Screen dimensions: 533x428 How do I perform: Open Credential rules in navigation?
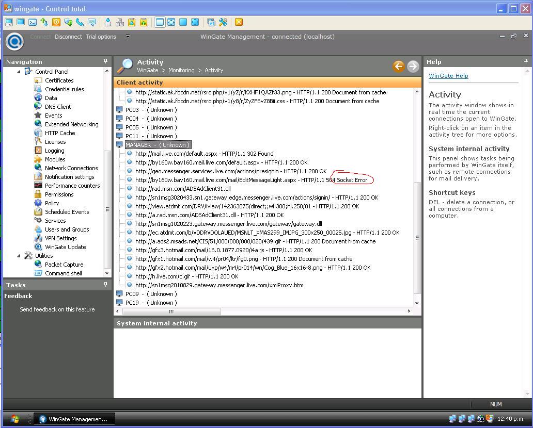tap(64, 89)
